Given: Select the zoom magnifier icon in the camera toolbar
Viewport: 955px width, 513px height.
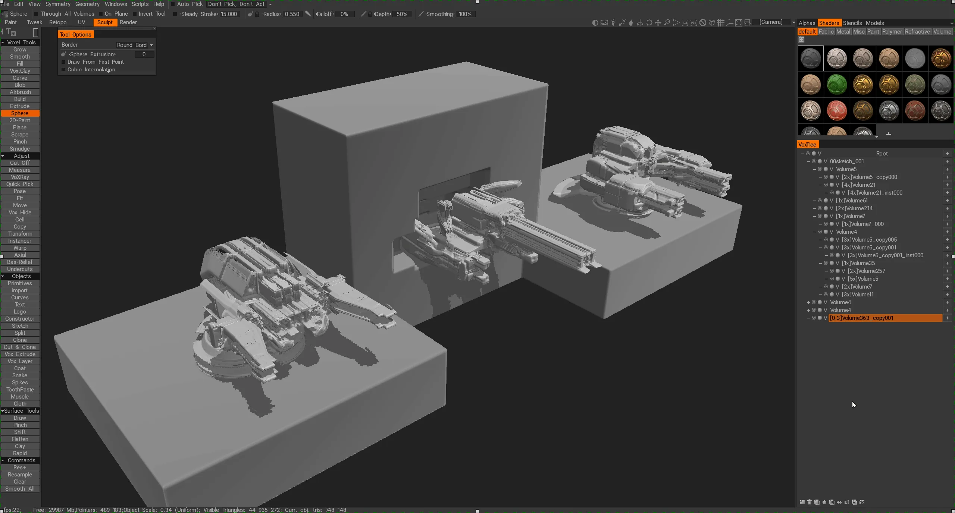Looking at the screenshot, I should pyautogui.click(x=667, y=23).
